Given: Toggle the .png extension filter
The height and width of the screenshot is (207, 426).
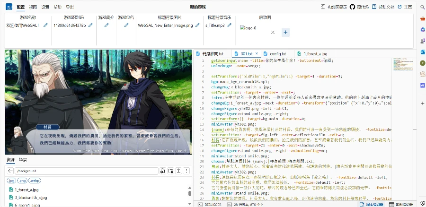Looking at the screenshot, I should [22, 181].
